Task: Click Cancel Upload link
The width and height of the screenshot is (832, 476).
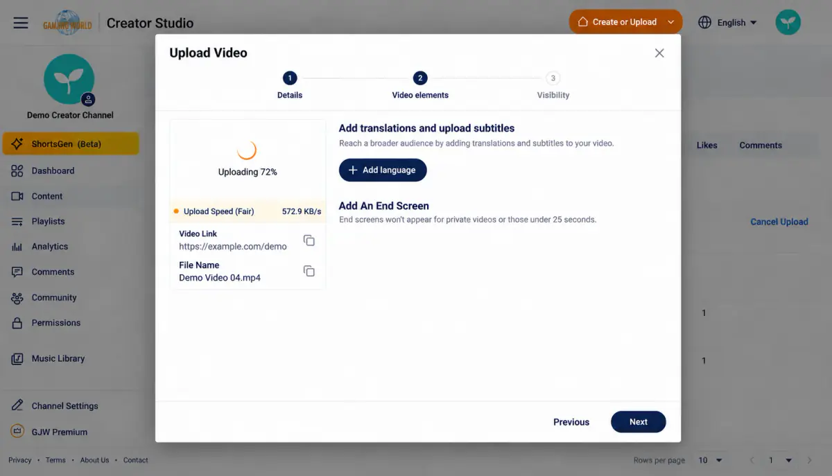Action: point(779,222)
